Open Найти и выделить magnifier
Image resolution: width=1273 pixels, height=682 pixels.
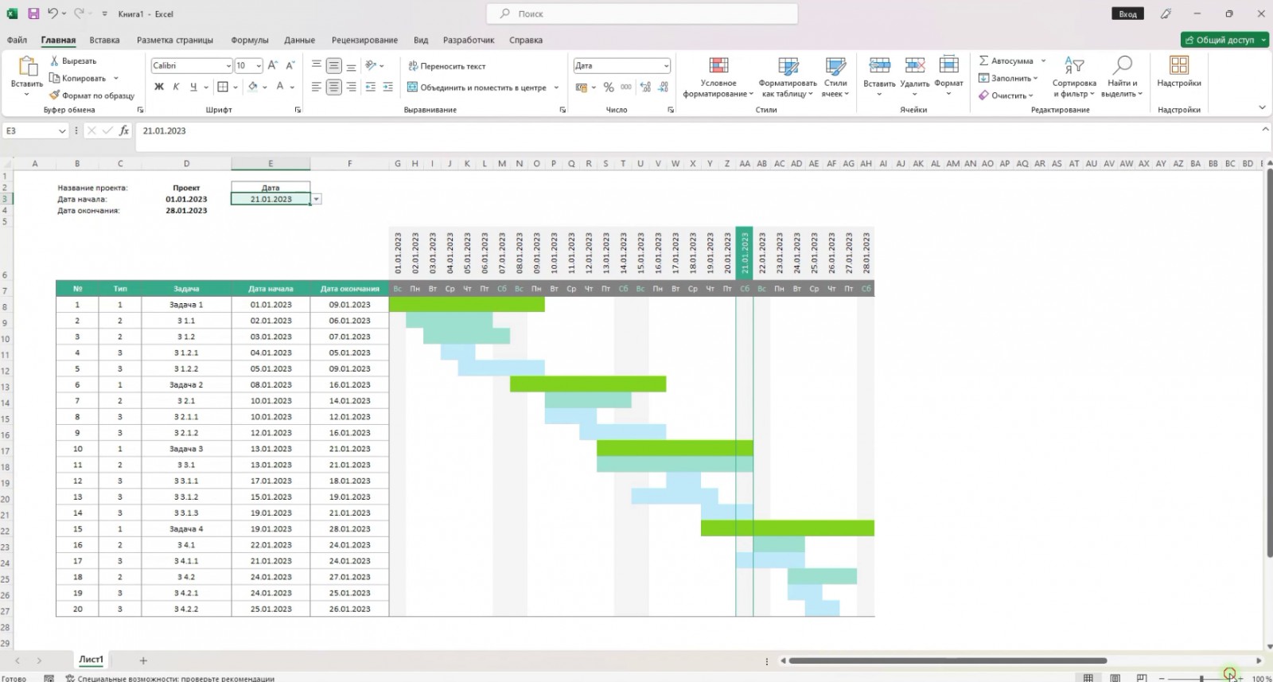(x=1122, y=77)
